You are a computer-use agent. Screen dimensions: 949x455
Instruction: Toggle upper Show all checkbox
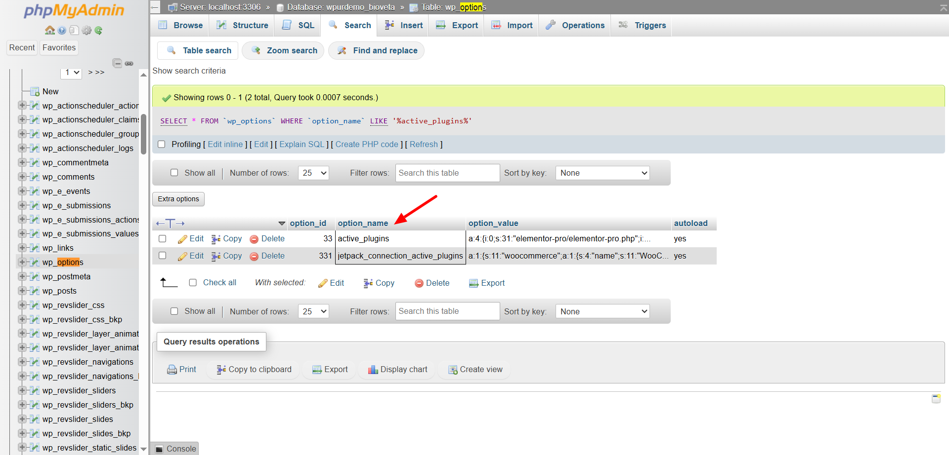pyautogui.click(x=174, y=173)
